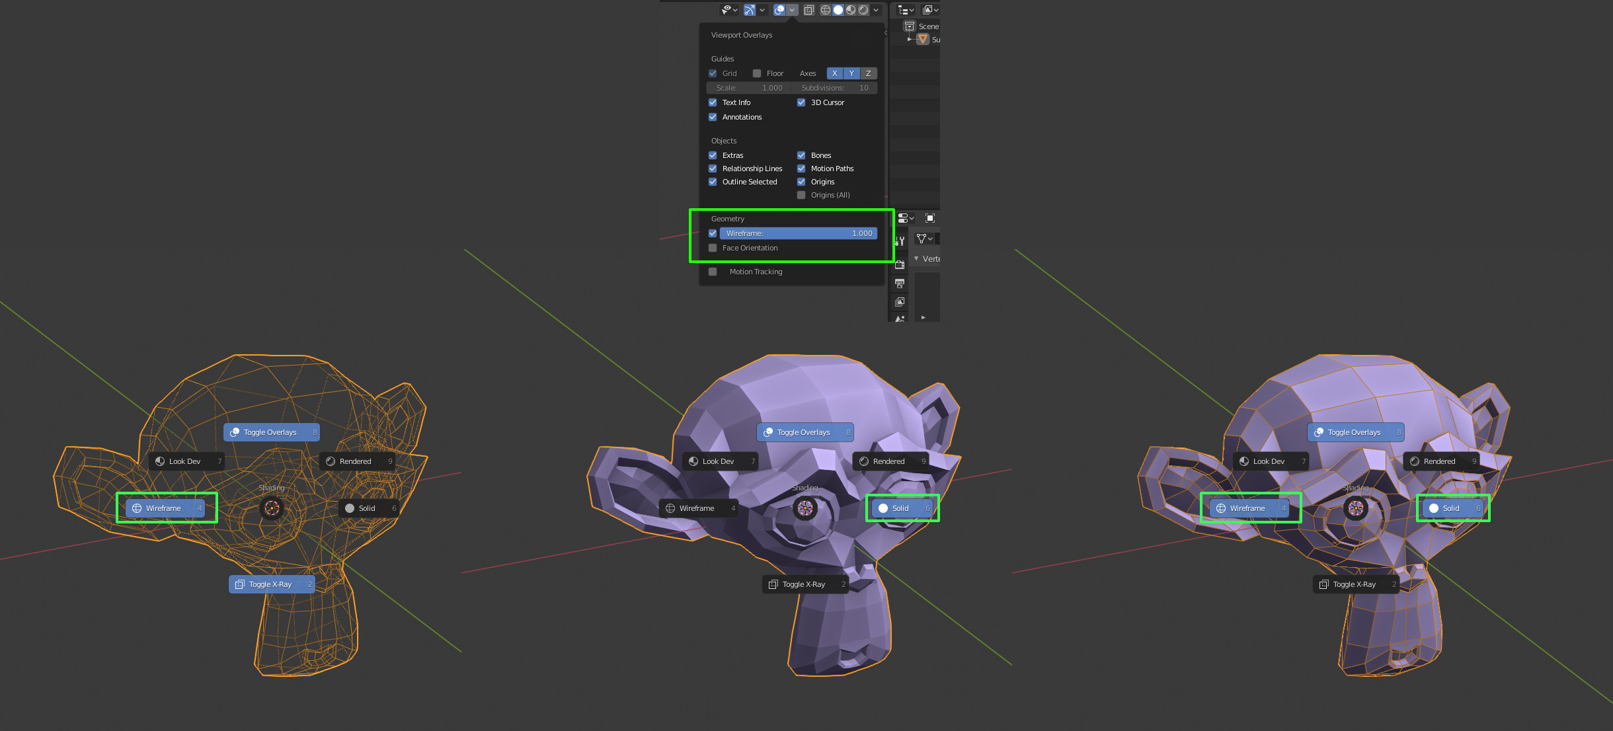Screen dimensions: 1613x731
Task: Enable the Motion Tracking checkbox
Action: tap(713, 272)
